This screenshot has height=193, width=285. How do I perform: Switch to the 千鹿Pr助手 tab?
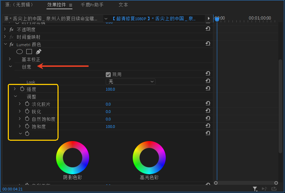point(92,5)
